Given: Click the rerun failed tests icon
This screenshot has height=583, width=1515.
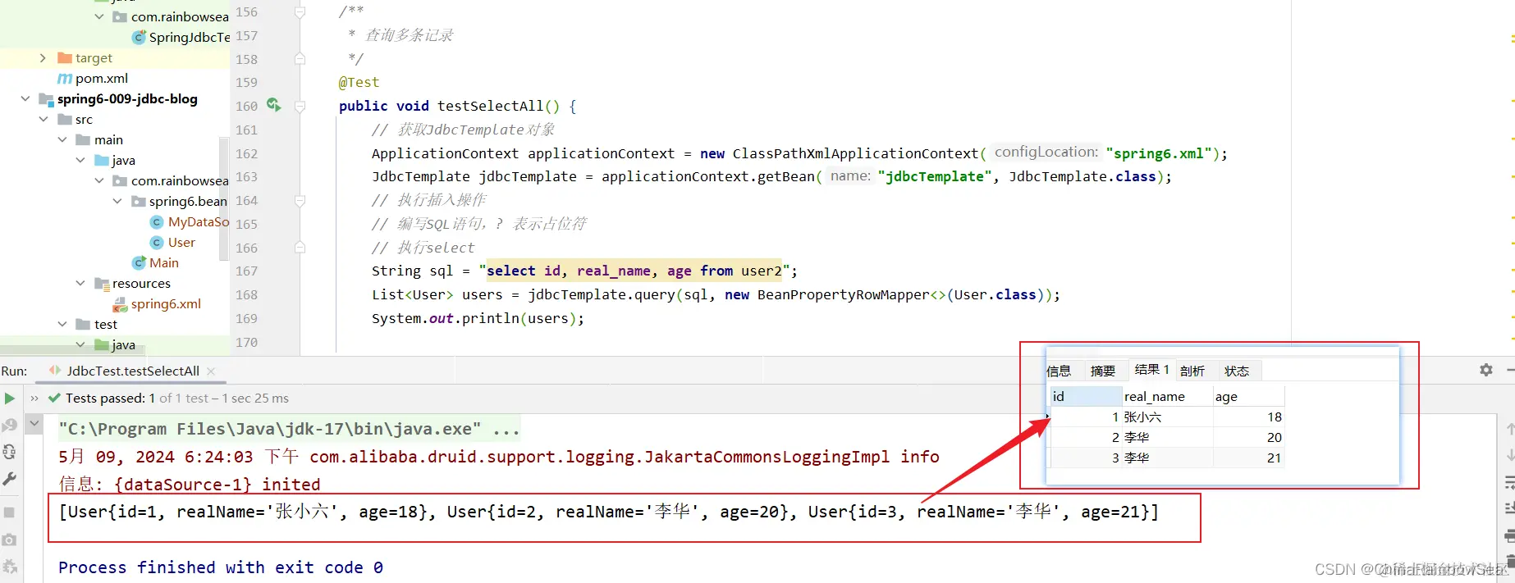Looking at the screenshot, I should click(x=9, y=425).
